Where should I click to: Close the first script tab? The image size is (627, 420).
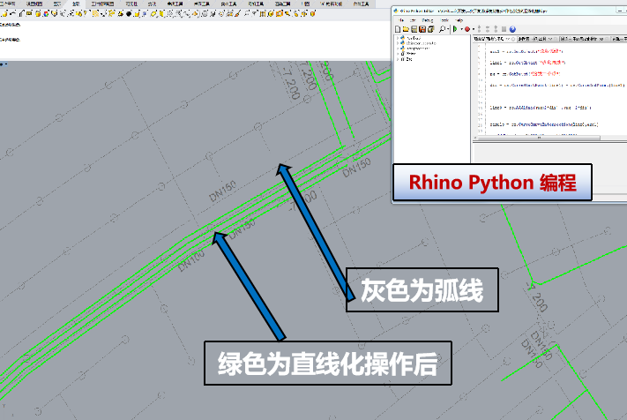pyautogui.click(x=513, y=39)
